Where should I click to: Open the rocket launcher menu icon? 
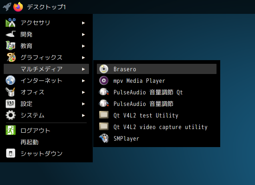tap(7, 7)
